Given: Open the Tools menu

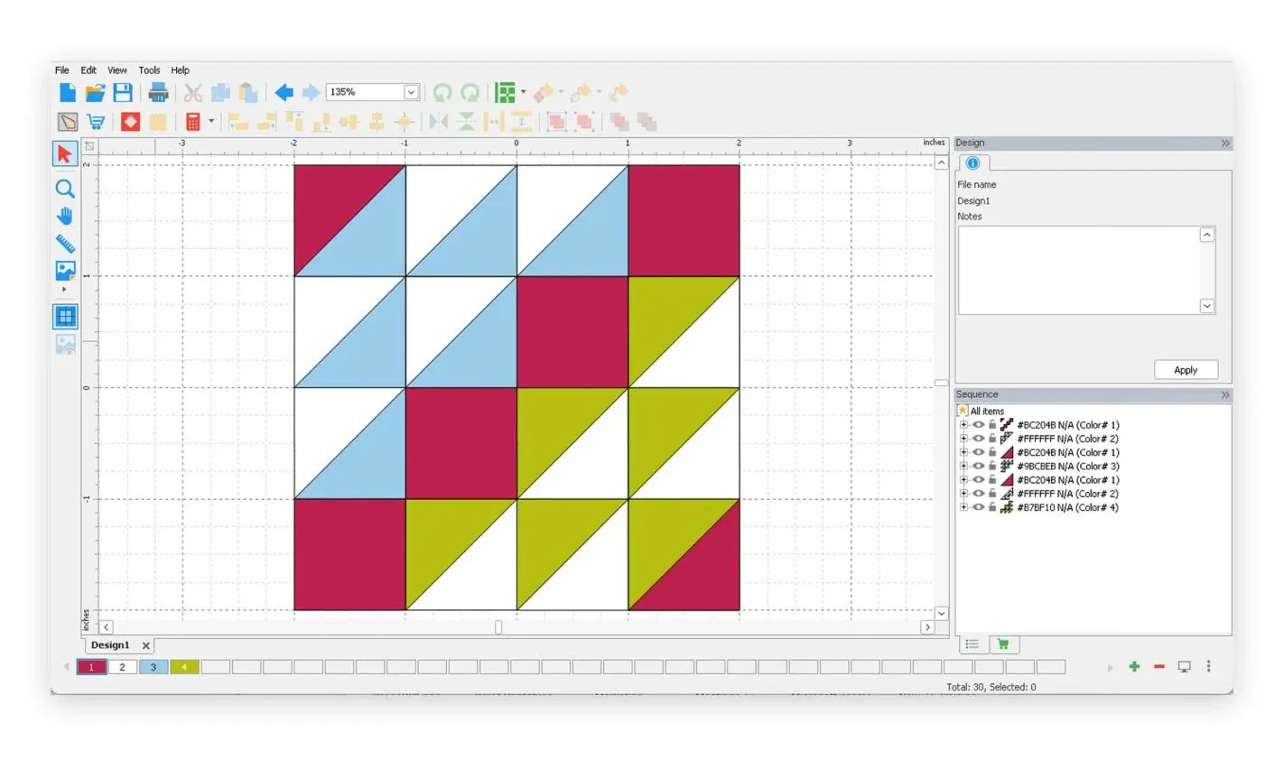Looking at the screenshot, I should tap(149, 70).
